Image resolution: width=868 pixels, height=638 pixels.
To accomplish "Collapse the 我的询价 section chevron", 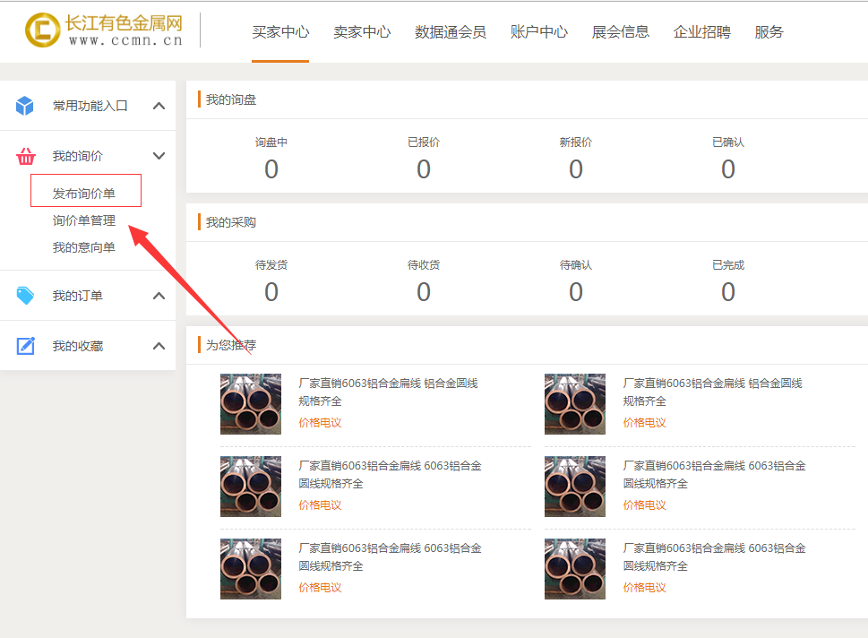I will pyautogui.click(x=159, y=156).
